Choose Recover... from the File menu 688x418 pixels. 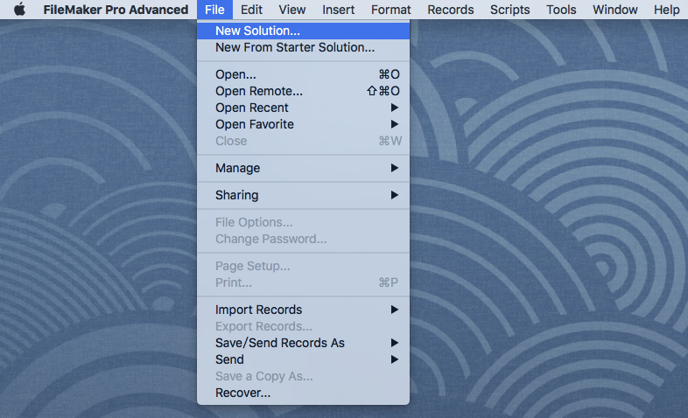coord(303,393)
